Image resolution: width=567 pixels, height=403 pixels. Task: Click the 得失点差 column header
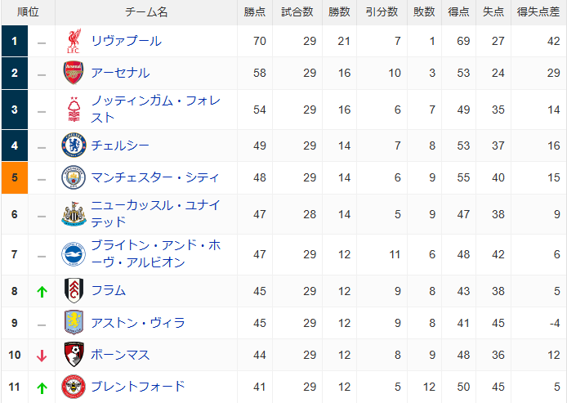[538, 12]
